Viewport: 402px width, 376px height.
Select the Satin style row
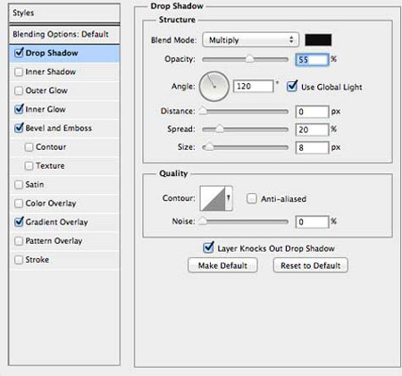click(x=64, y=185)
